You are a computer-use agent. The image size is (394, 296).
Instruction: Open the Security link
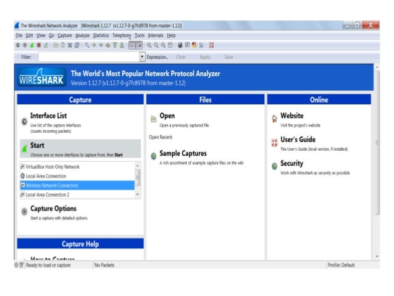tap(291, 164)
